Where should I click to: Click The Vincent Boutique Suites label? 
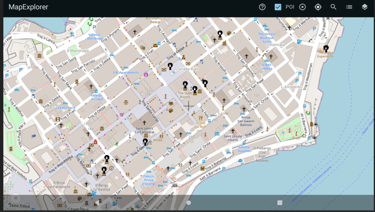tap(267, 38)
